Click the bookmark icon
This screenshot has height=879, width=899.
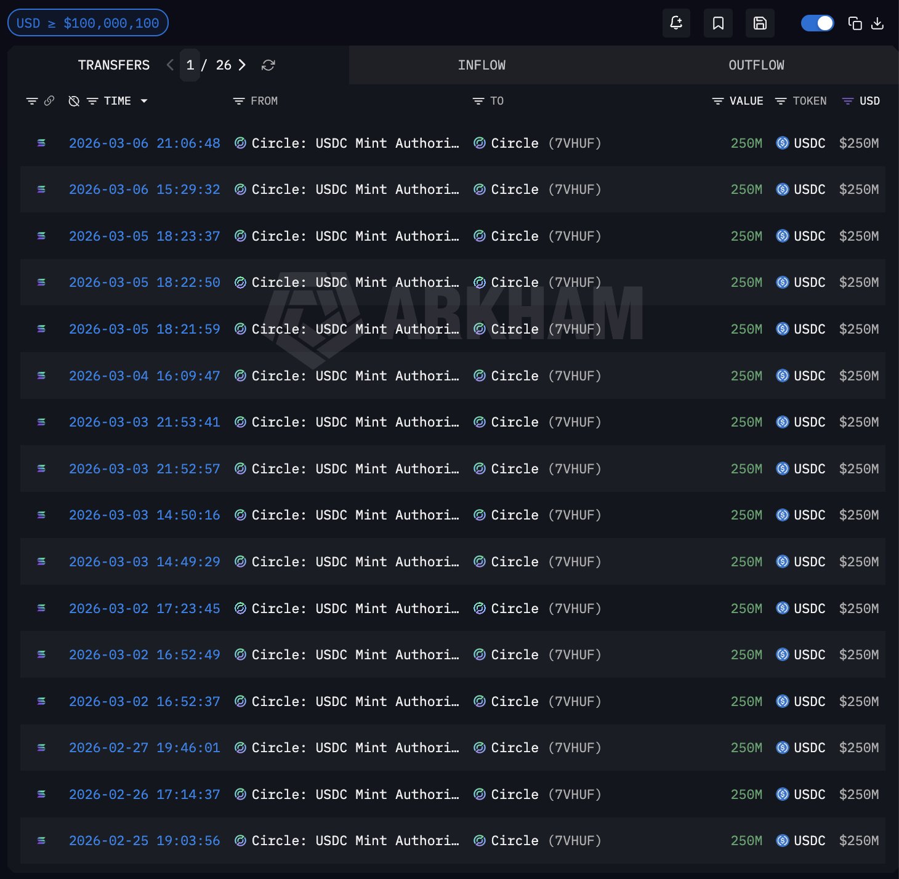718,23
